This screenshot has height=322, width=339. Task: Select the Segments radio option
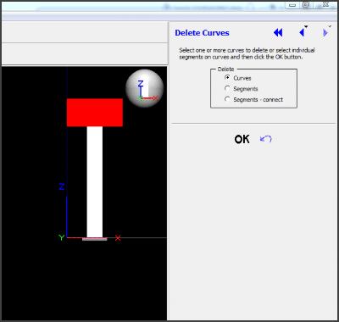coord(227,88)
